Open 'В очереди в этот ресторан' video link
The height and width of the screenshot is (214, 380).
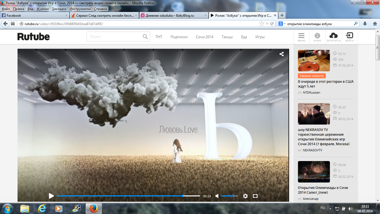coord(326,84)
